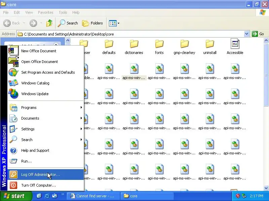Image resolution: width=269 pixels, height=201 pixels.
Task: Open the Forward history dropdown arrow
Action: coord(41,23)
